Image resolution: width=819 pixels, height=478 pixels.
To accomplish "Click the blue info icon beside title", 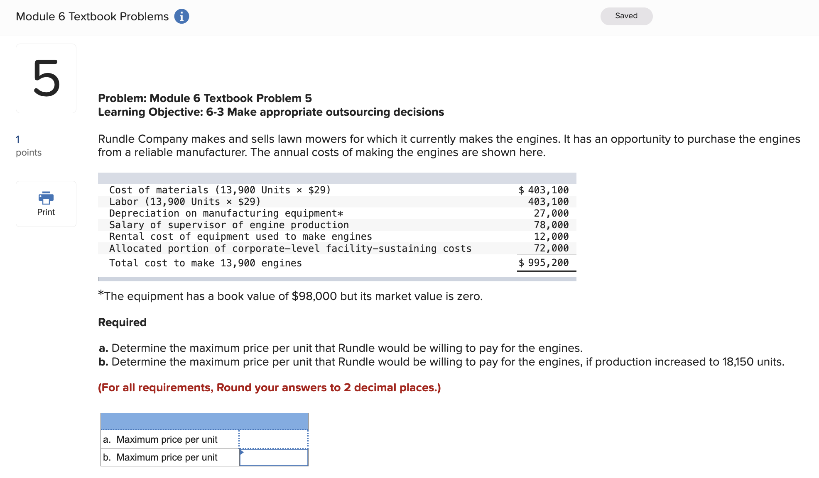I will tap(181, 17).
